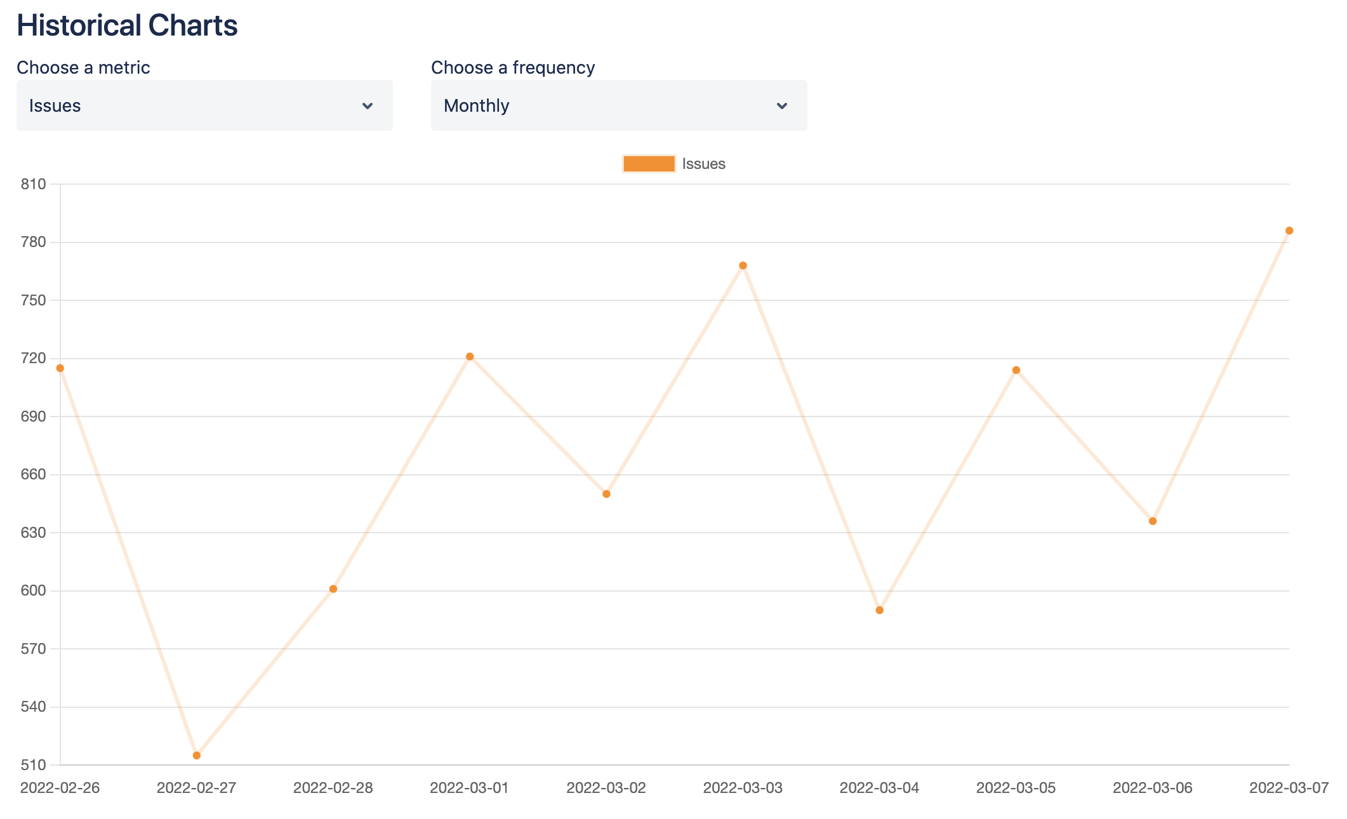The image size is (1347, 819).
Task: Click the 2022-03-03 x-axis date label
Action: (743, 788)
